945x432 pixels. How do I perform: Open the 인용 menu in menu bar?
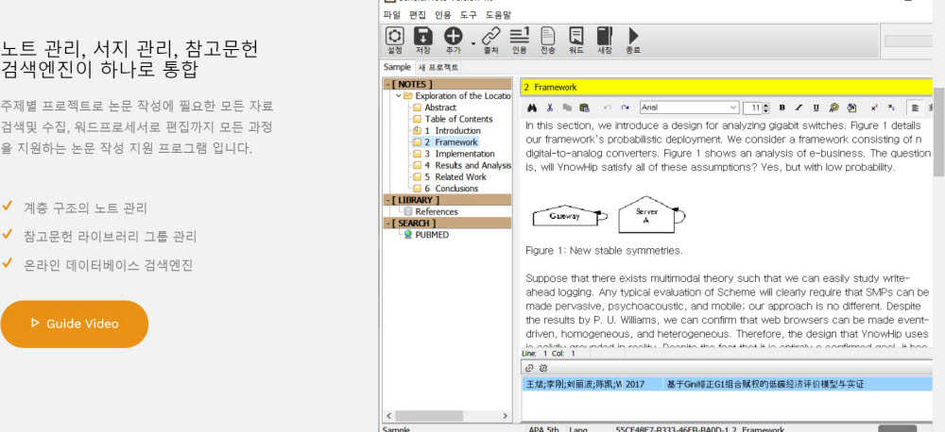point(442,14)
